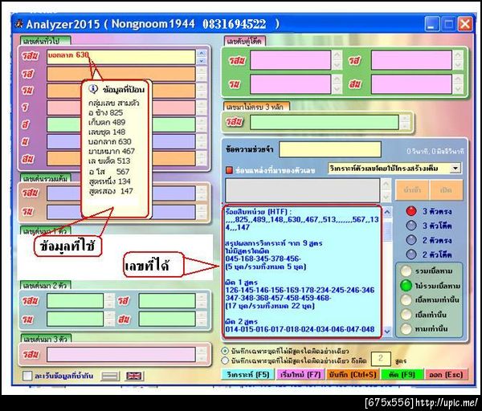Viewport: 482px width, 411px height.
Task: Click text สรุปผลการวิเคราะห์ จาก 9 สูตร
Action: 274,243
